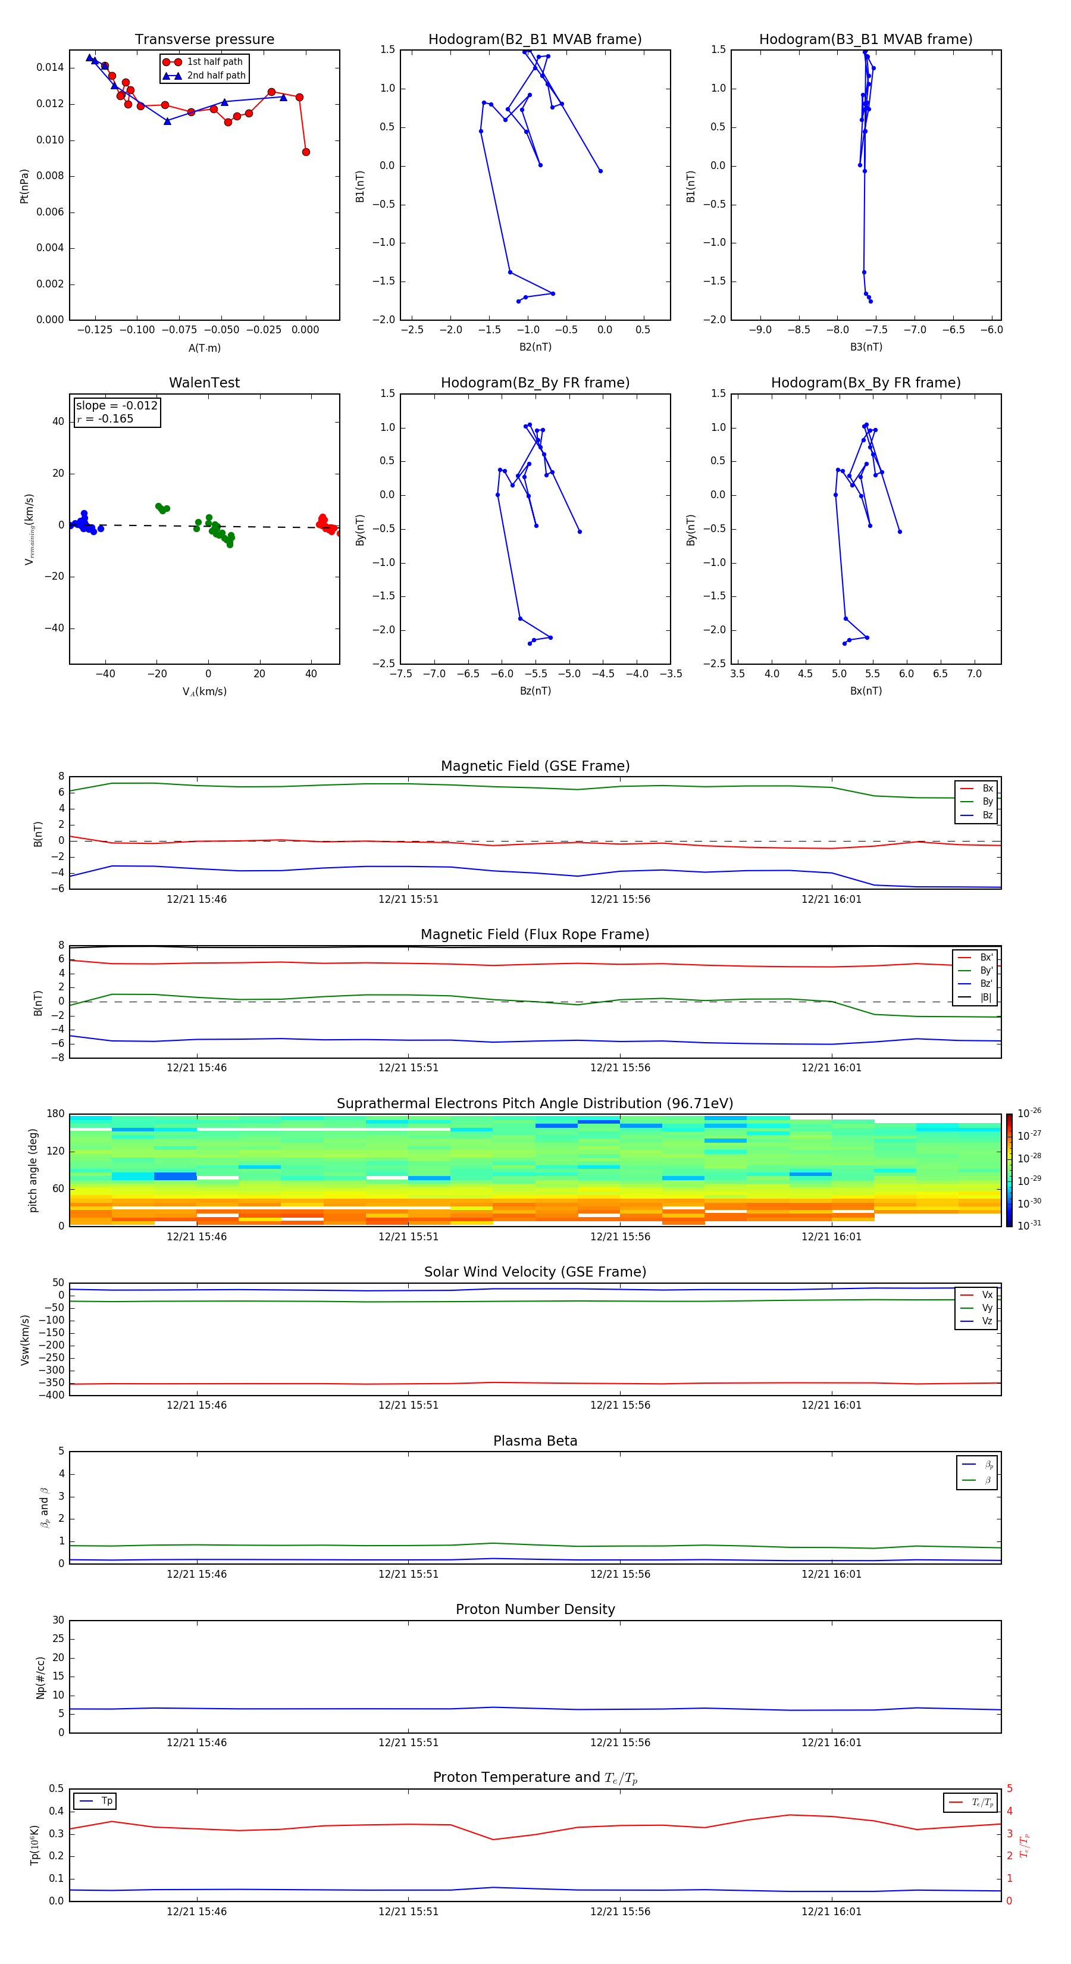Screen dimensions: 1071x1964
Task: Click the 'Tp' legend entry
Action: point(95,1801)
